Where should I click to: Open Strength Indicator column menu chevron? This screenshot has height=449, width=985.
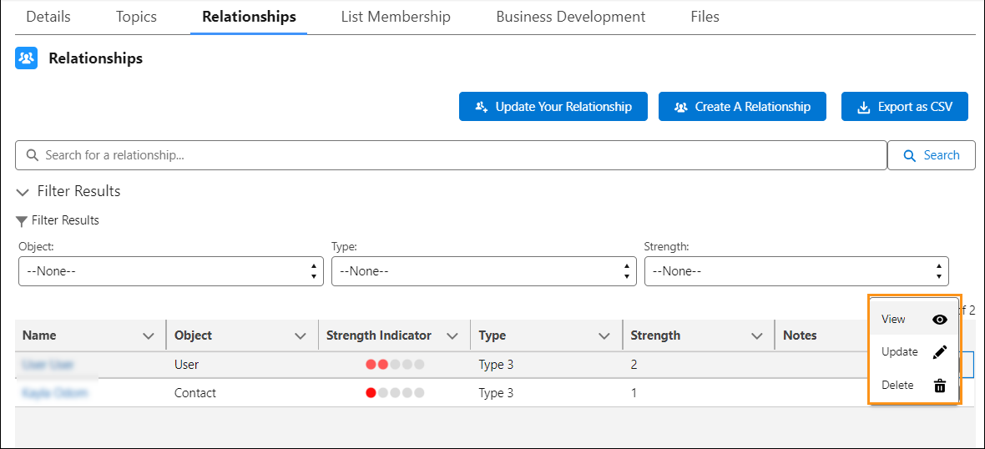pyautogui.click(x=452, y=336)
